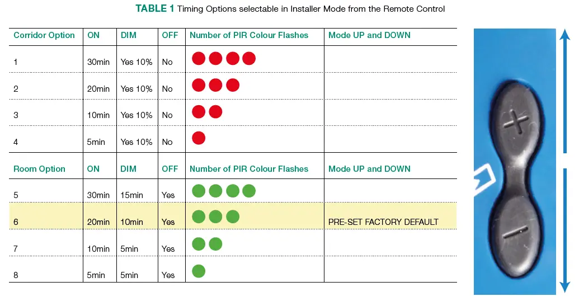
Task: Click the 15min DIM value in row 5
Action: [x=132, y=195]
